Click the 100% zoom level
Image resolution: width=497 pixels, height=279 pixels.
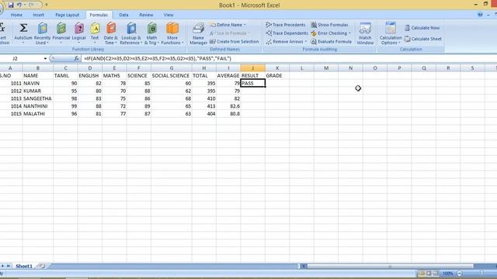pos(447,274)
